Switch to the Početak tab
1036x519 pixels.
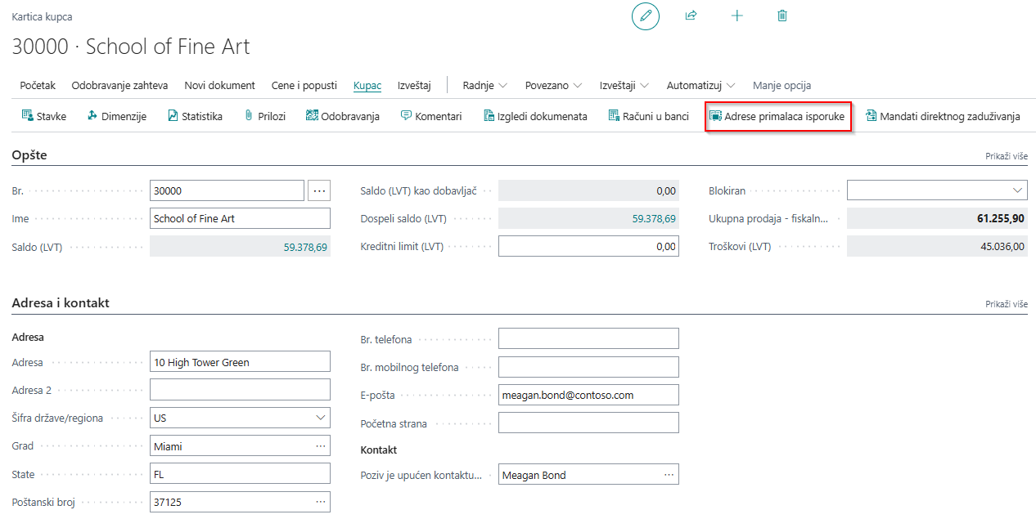click(x=38, y=85)
